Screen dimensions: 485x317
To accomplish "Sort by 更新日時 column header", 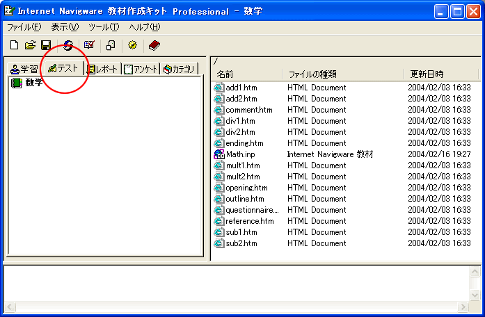I will [x=440, y=74].
